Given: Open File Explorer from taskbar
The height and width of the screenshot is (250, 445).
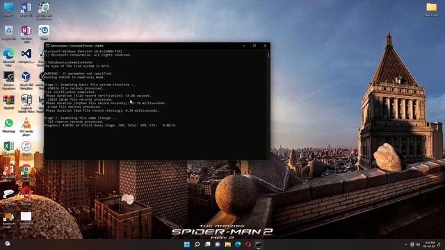Looking at the screenshot, I should [228, 244].
